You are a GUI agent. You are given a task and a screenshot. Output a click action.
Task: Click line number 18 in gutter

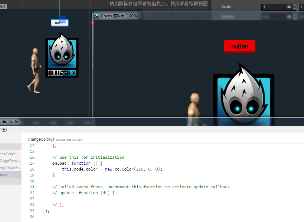32,169
